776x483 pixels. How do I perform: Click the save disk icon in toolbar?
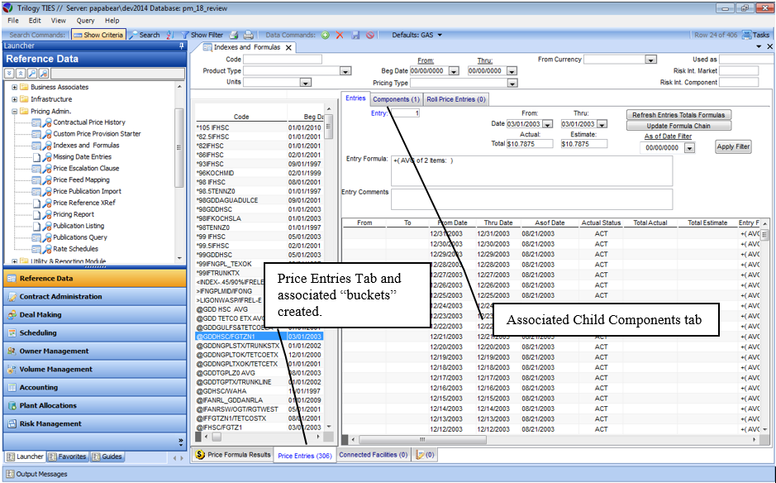coord(355,36)
